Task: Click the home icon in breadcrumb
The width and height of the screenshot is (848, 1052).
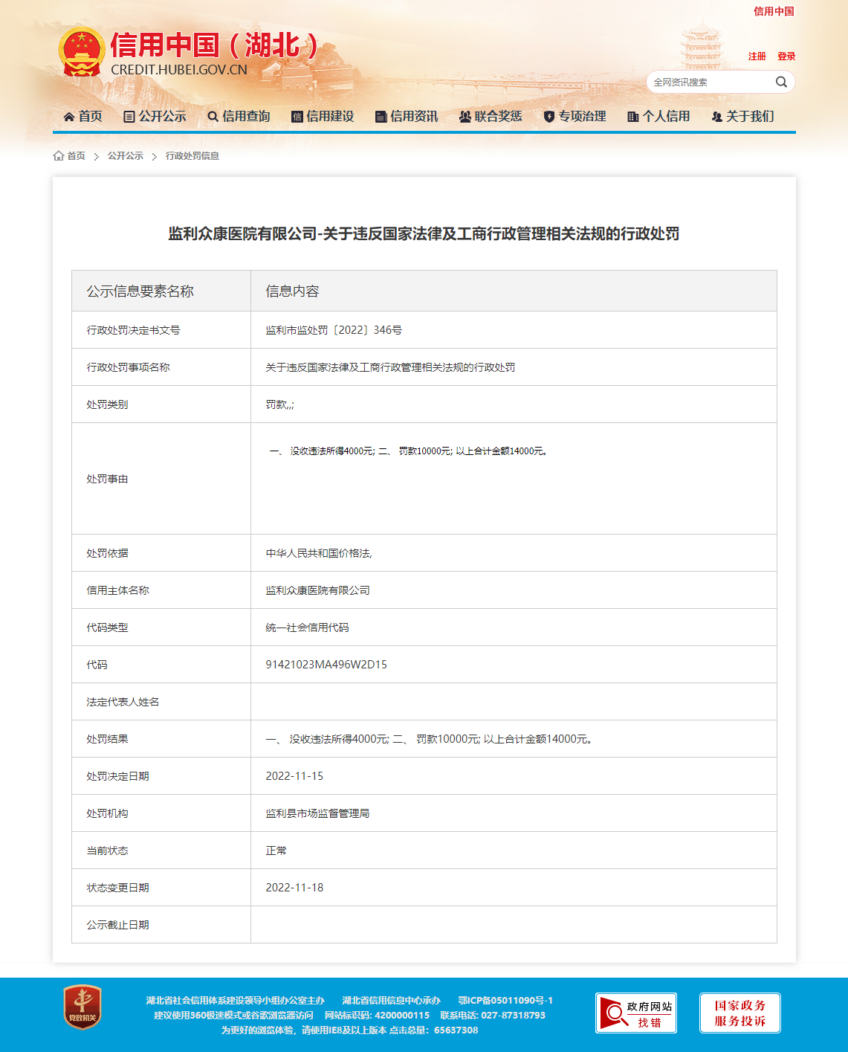Action: click(x=59, y=155)
